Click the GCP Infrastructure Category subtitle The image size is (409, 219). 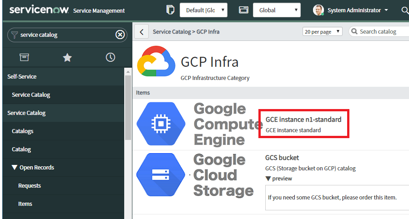215,78
